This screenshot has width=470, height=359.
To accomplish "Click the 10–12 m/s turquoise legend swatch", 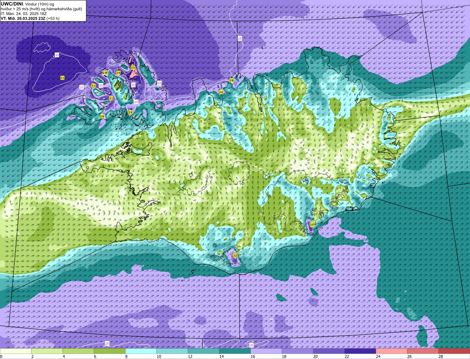I will 173,351.
